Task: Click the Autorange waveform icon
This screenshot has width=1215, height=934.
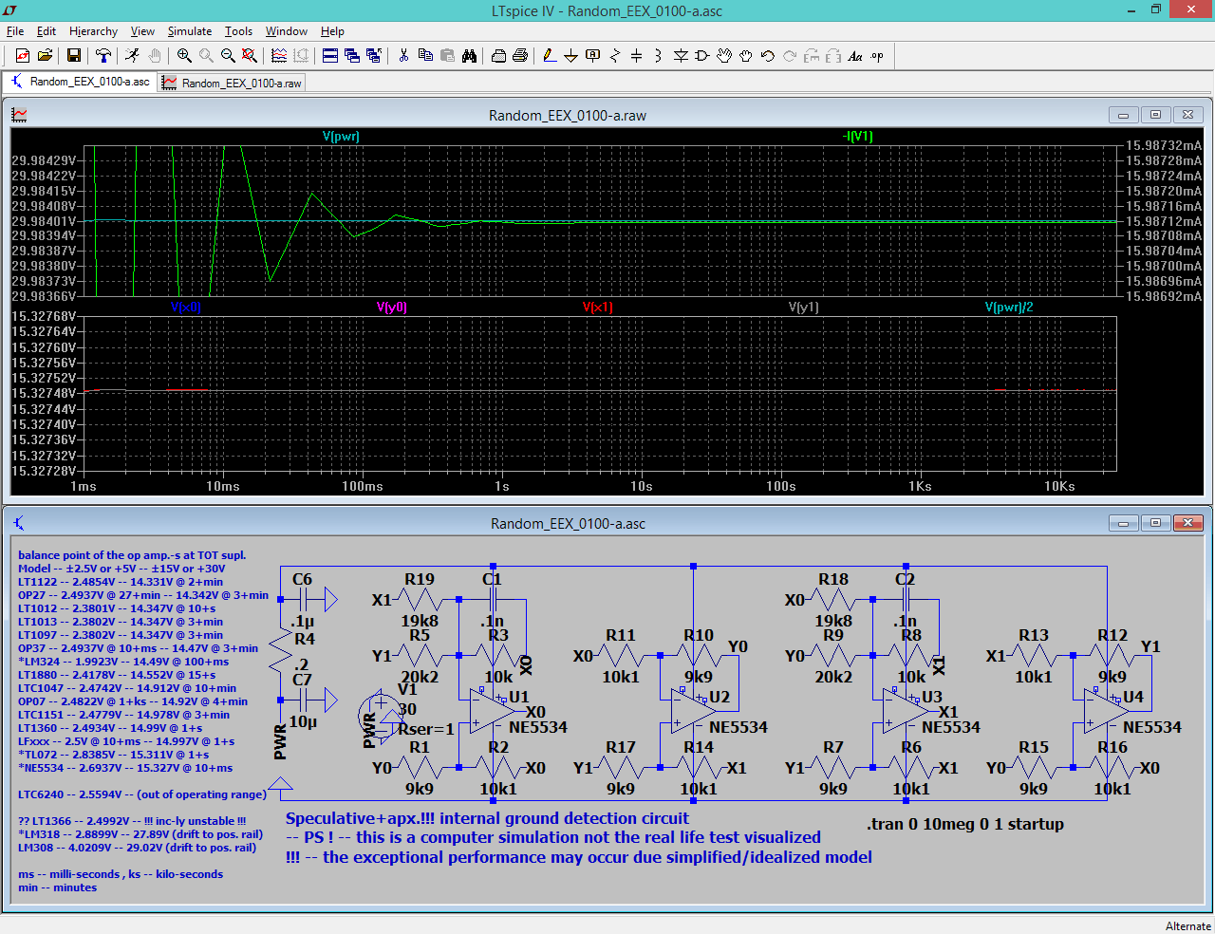Action: (x=279, y=56)
